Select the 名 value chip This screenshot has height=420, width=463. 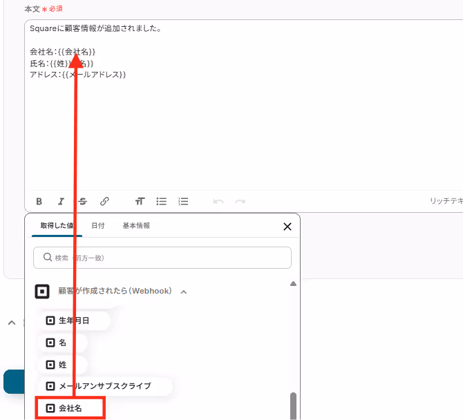[x=63, y=343]
